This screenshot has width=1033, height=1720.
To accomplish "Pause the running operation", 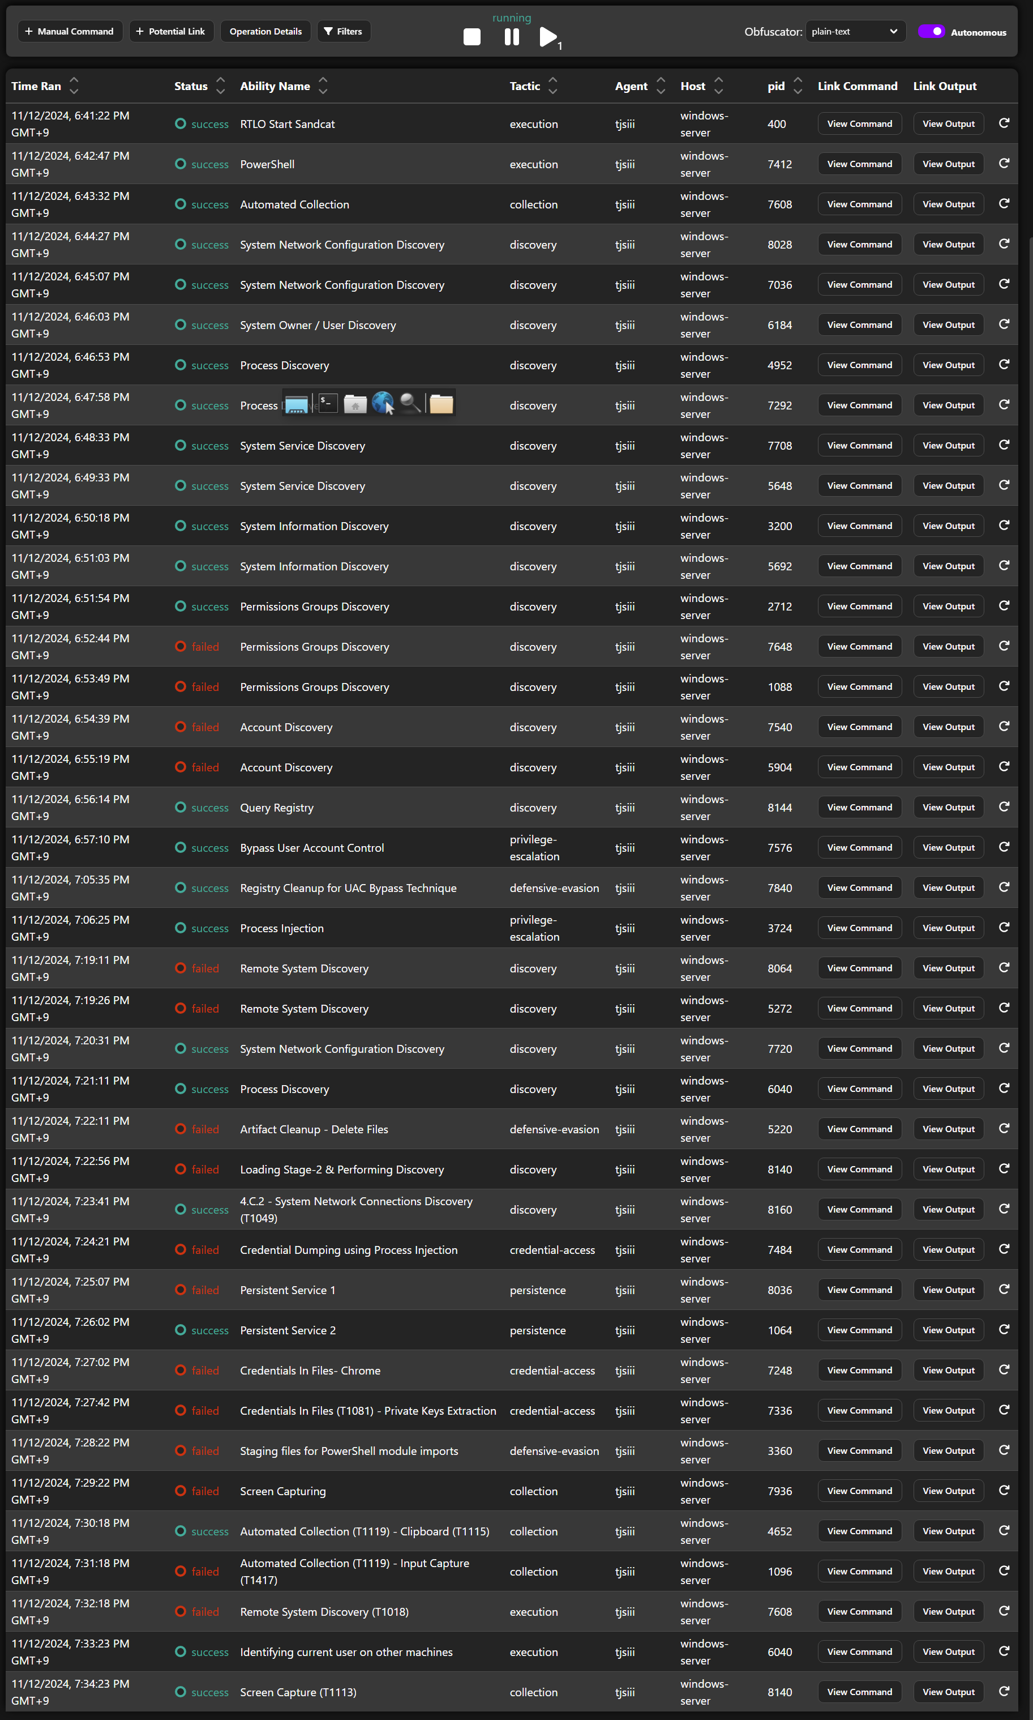I will click(x=512, y=37).
